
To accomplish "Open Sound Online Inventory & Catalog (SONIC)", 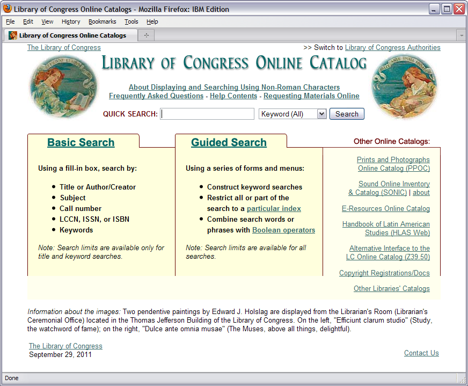I will click(389, 188).
